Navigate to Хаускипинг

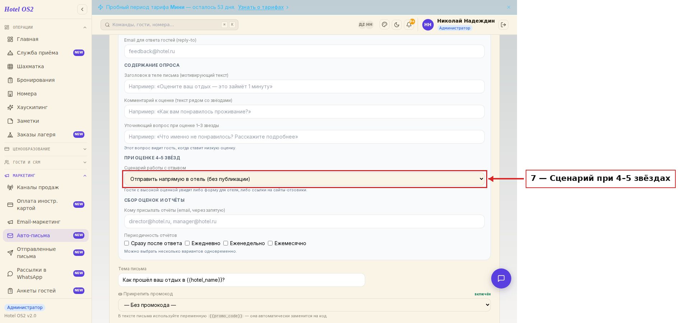[46, 107]
